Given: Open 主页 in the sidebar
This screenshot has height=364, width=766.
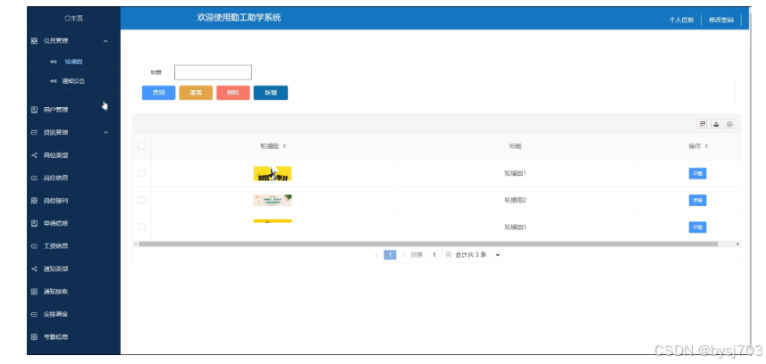Looking at the screenshot, I should pos(74,18).
